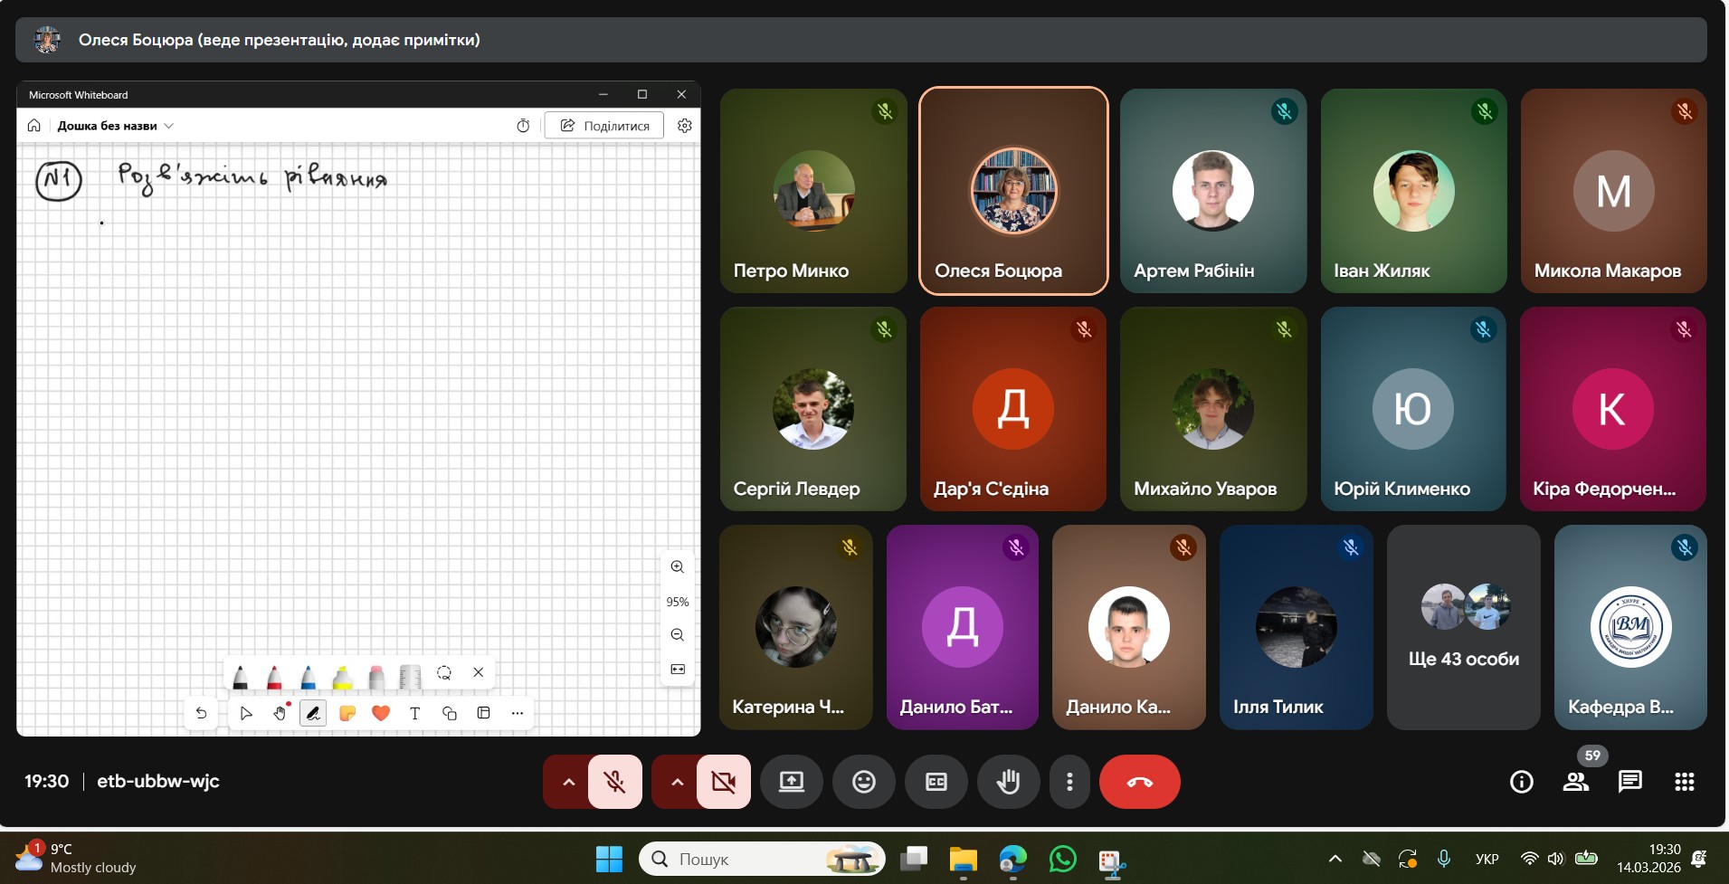Click the raise hand icon
Viewport: 1729px width, 884px height.
pyautogui.click(x=1008, y=782)
